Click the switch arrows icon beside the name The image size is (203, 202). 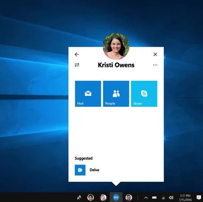pos(77,65)
